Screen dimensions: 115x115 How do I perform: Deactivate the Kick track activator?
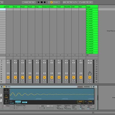pyautogui.click(x=81, y=77)
